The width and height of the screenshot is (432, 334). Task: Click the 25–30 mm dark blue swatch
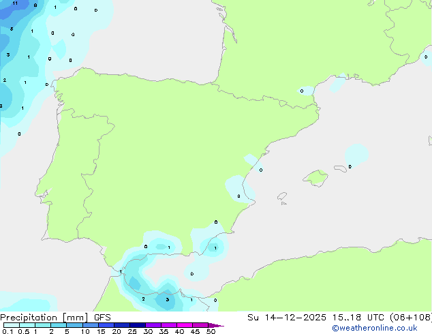(137, 325)
